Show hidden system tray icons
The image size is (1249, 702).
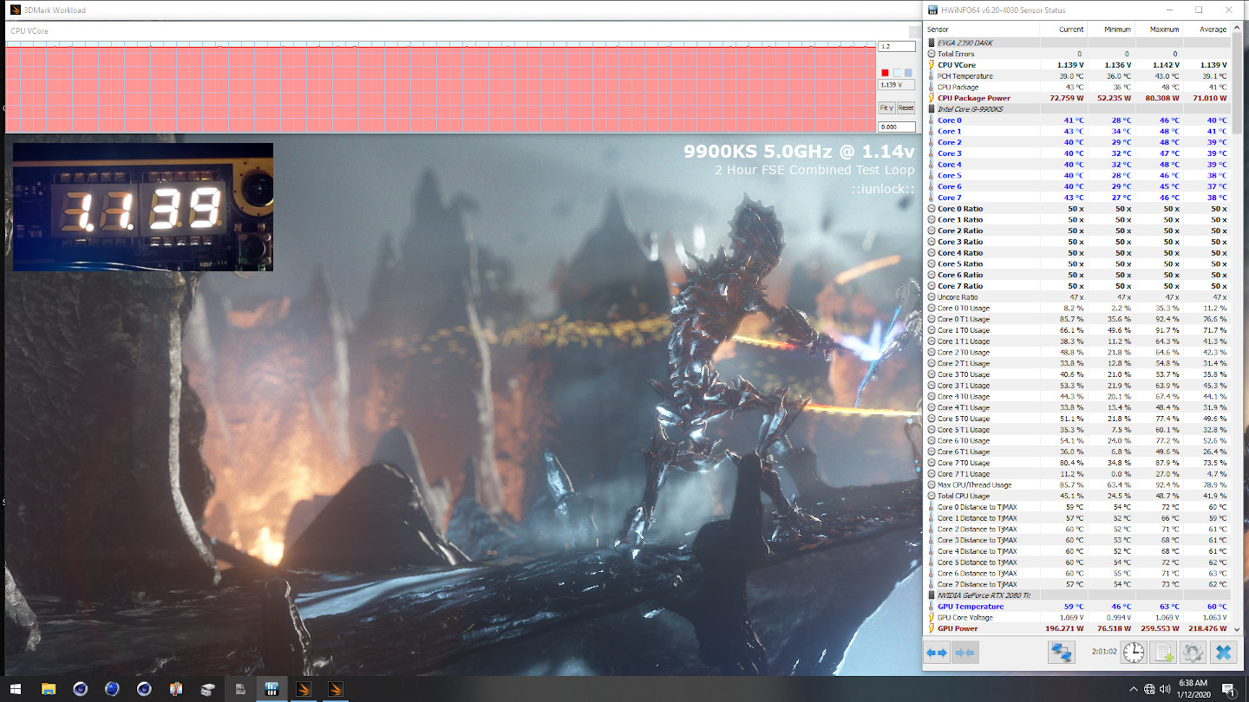point(1133,690)
